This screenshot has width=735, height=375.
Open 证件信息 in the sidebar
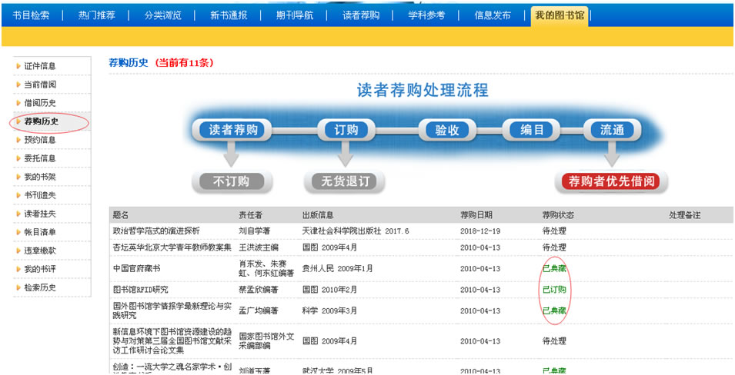[x=39, y=66]
